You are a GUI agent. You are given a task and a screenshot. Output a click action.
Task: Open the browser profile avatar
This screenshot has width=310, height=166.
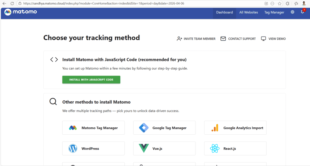[x=304, y=3]
